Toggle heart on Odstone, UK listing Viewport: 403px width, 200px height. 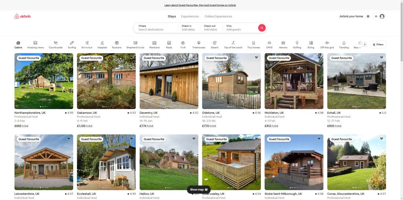256,57
